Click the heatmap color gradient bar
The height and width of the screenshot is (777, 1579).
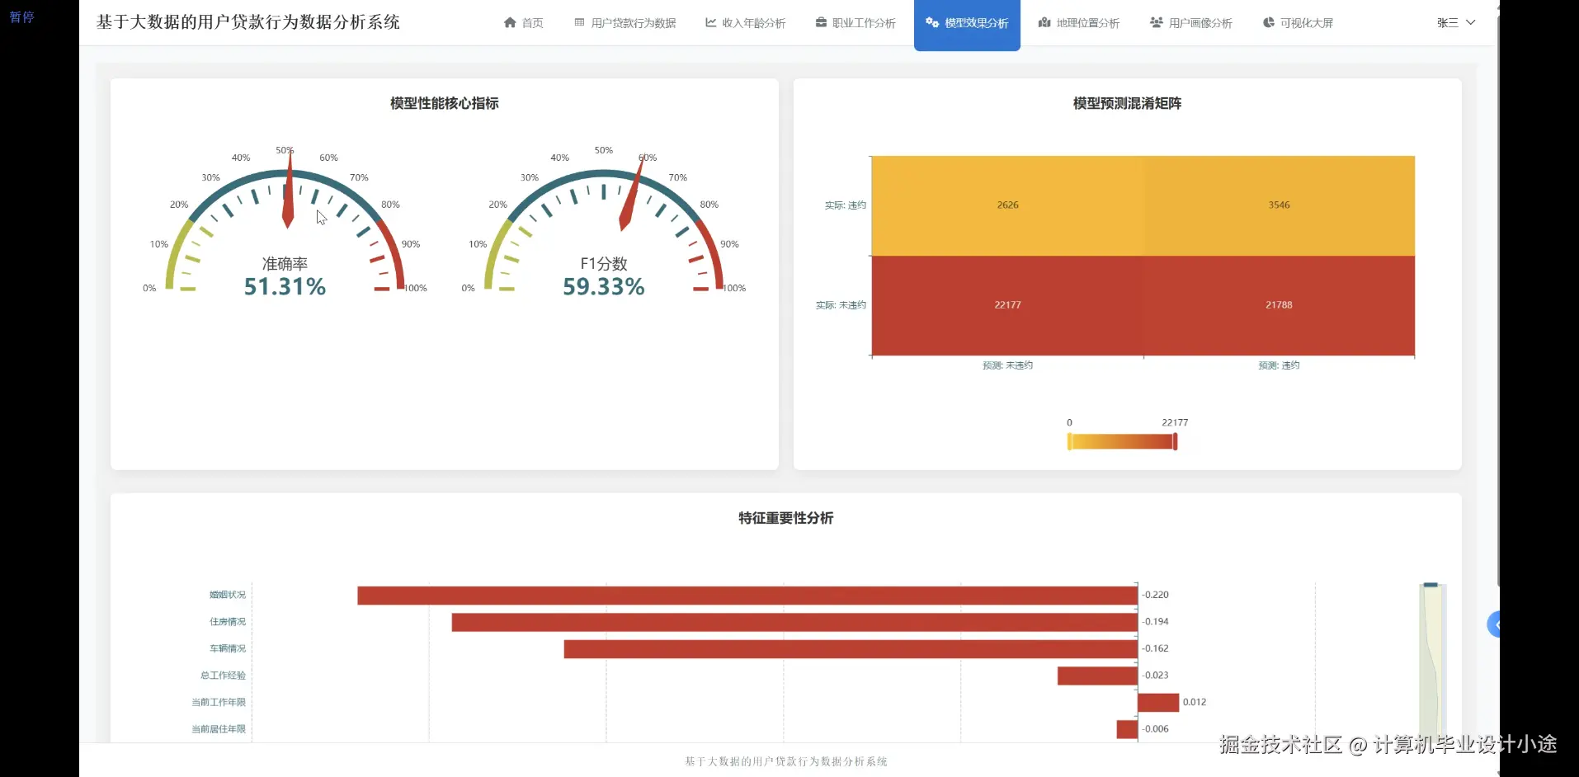tap(1122, 441)
